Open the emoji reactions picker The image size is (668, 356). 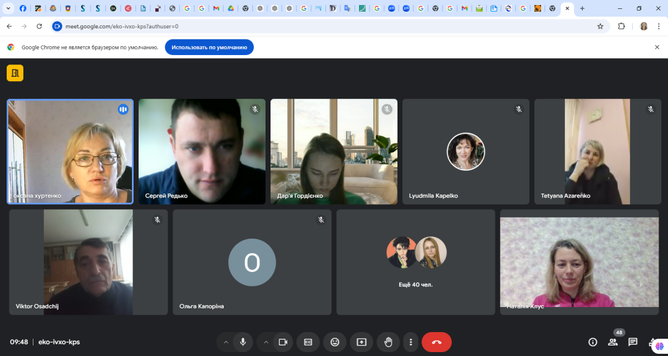[x=335, y=342]
